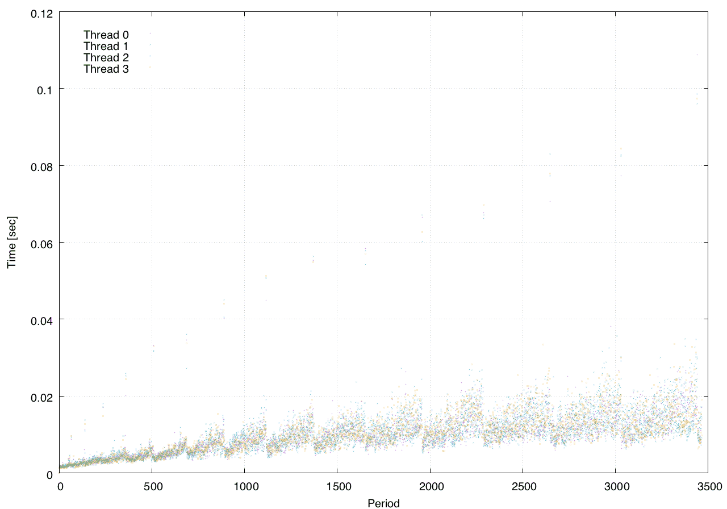The image size is (727, 509).
Task: Click the 3500 x-axis tick label
Action: click(708, 486)
